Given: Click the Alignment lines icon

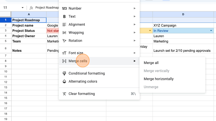Looking at the screenshot, I should [64, 24].
